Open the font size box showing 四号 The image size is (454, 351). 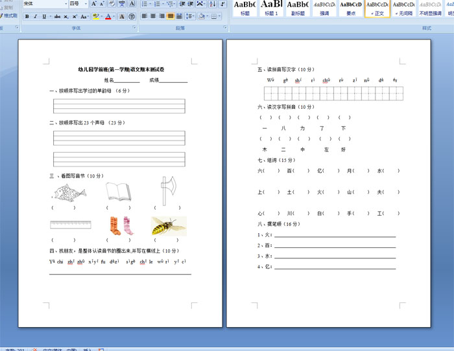[78, 4]
